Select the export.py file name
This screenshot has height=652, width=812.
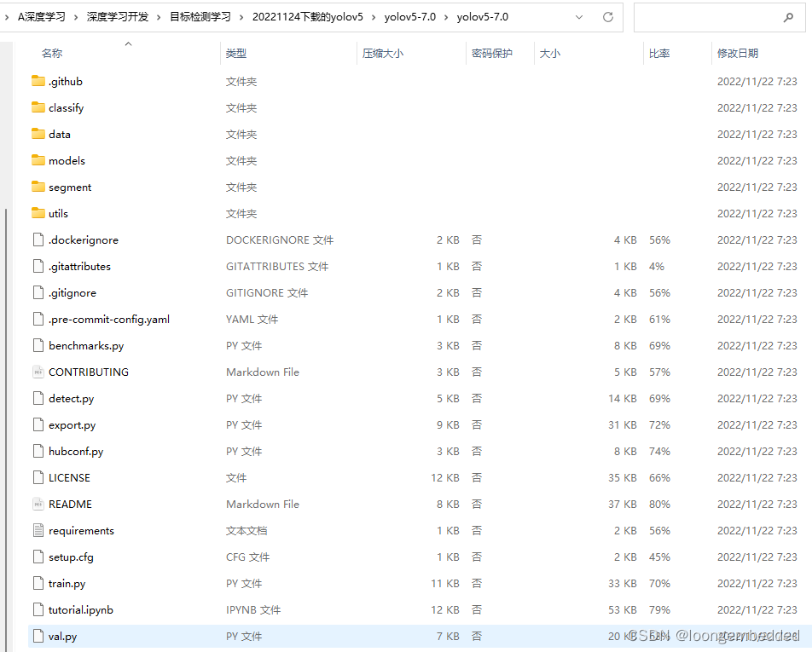point(72,424)
